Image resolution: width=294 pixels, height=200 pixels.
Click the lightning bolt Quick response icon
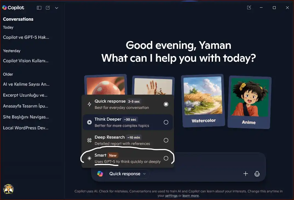(89, 104)
